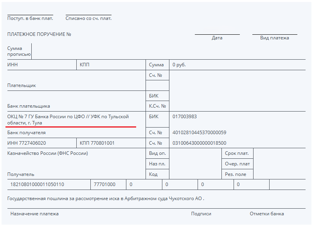This screenshot has height=227, width=313.
Task: Click the payee BIK value 017003983
Action: click(184, 117)
